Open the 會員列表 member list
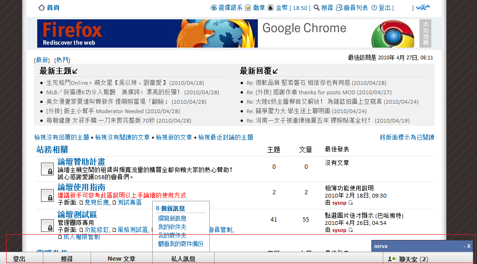The width and height of the screenshot is (477, 264). [x=352, y=8]
